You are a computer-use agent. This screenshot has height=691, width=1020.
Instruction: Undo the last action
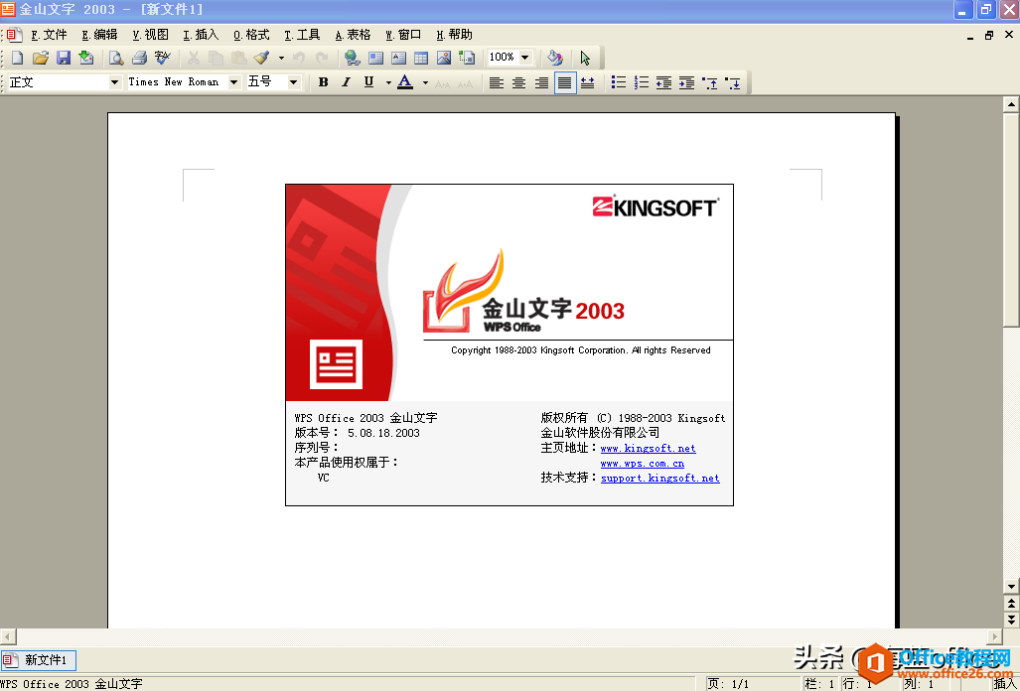pyautogui.click(x=299, y=58)
